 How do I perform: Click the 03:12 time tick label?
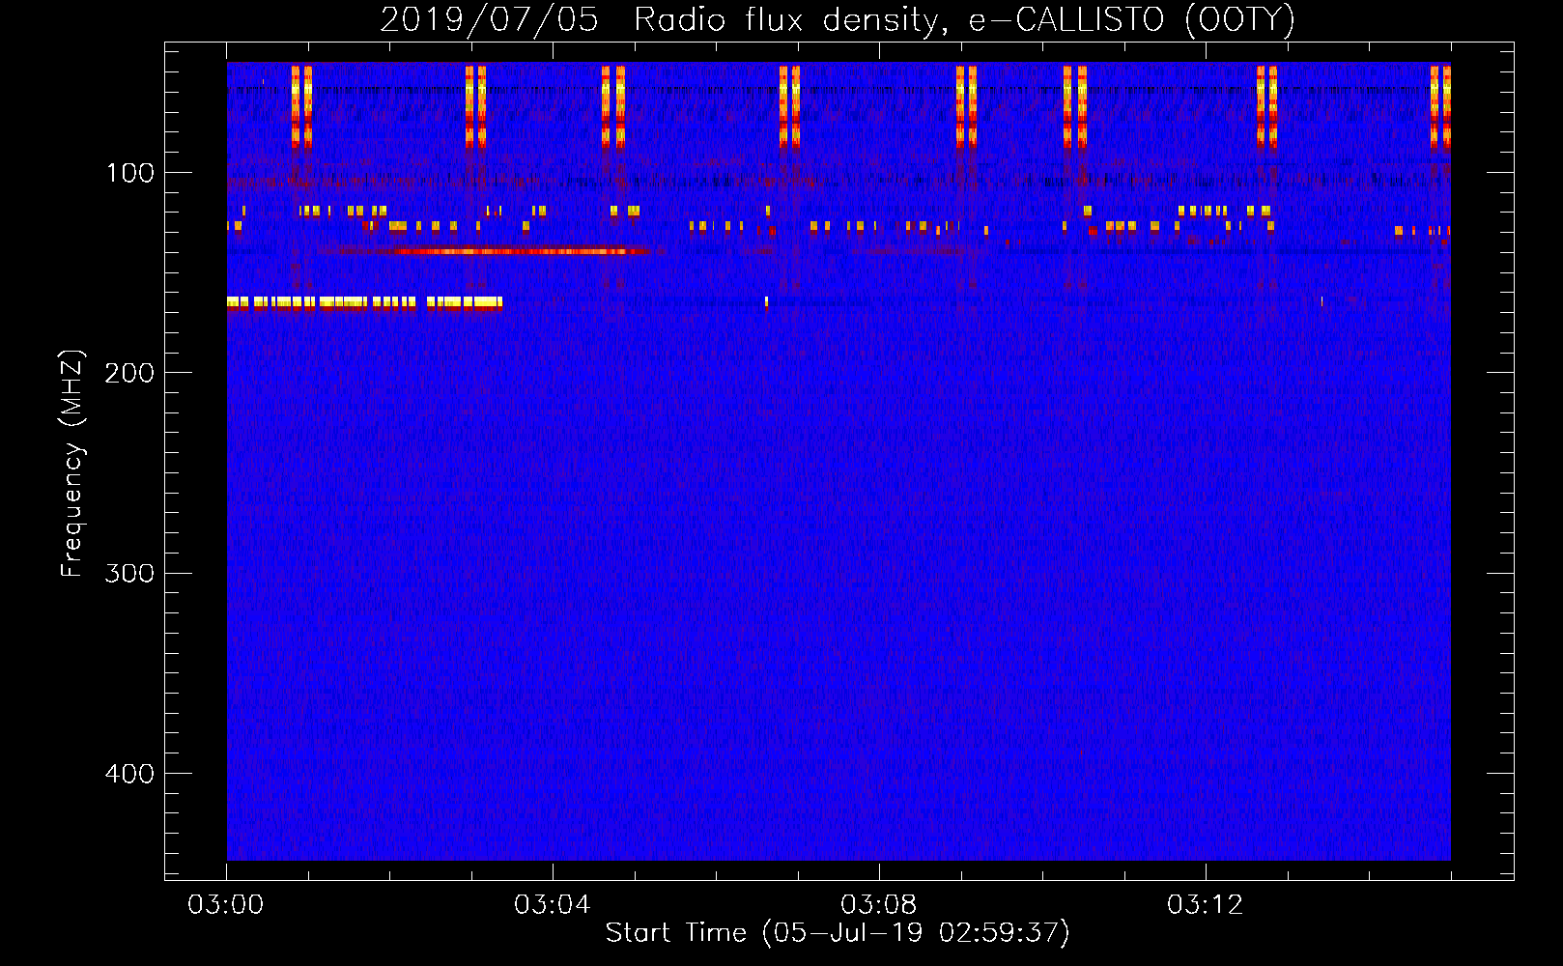(1206, 905)
